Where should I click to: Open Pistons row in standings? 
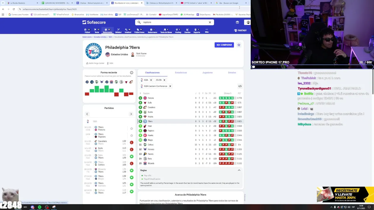tap(191, 98)
